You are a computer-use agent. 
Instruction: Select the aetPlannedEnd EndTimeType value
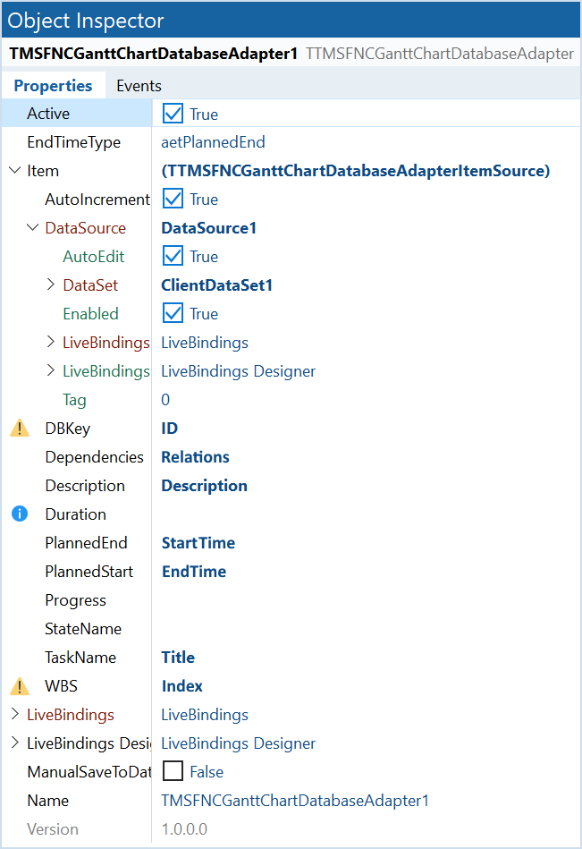pyautogui.click(x=213, y=142)
